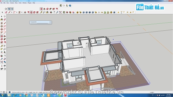The width and height of the screenshot is (173, 97).
Task: Select the Polygon tool
Action: [2, 29]
